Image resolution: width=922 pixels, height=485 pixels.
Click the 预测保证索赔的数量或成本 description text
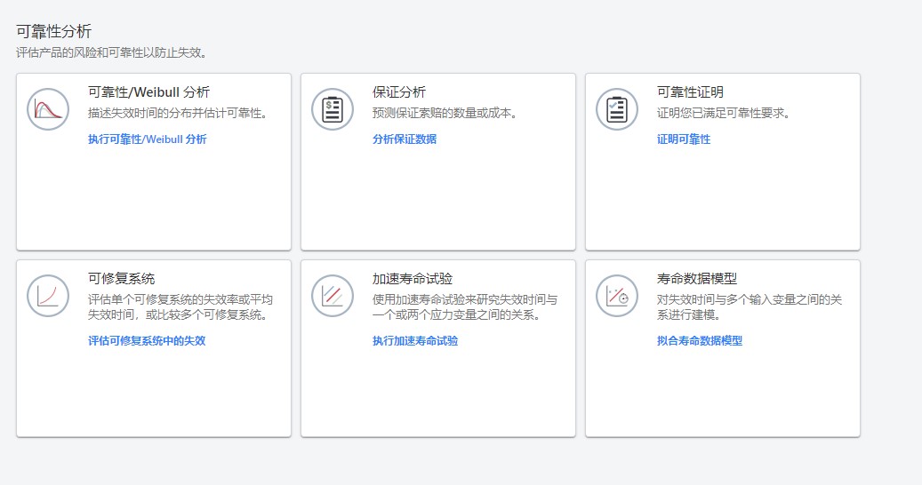pyautogui.click(x=445, y=114)
